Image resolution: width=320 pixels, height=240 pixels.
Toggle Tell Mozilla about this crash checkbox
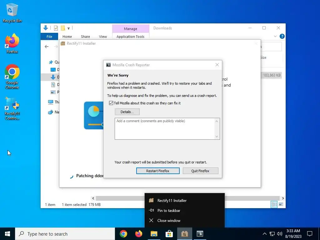[111, 103]
